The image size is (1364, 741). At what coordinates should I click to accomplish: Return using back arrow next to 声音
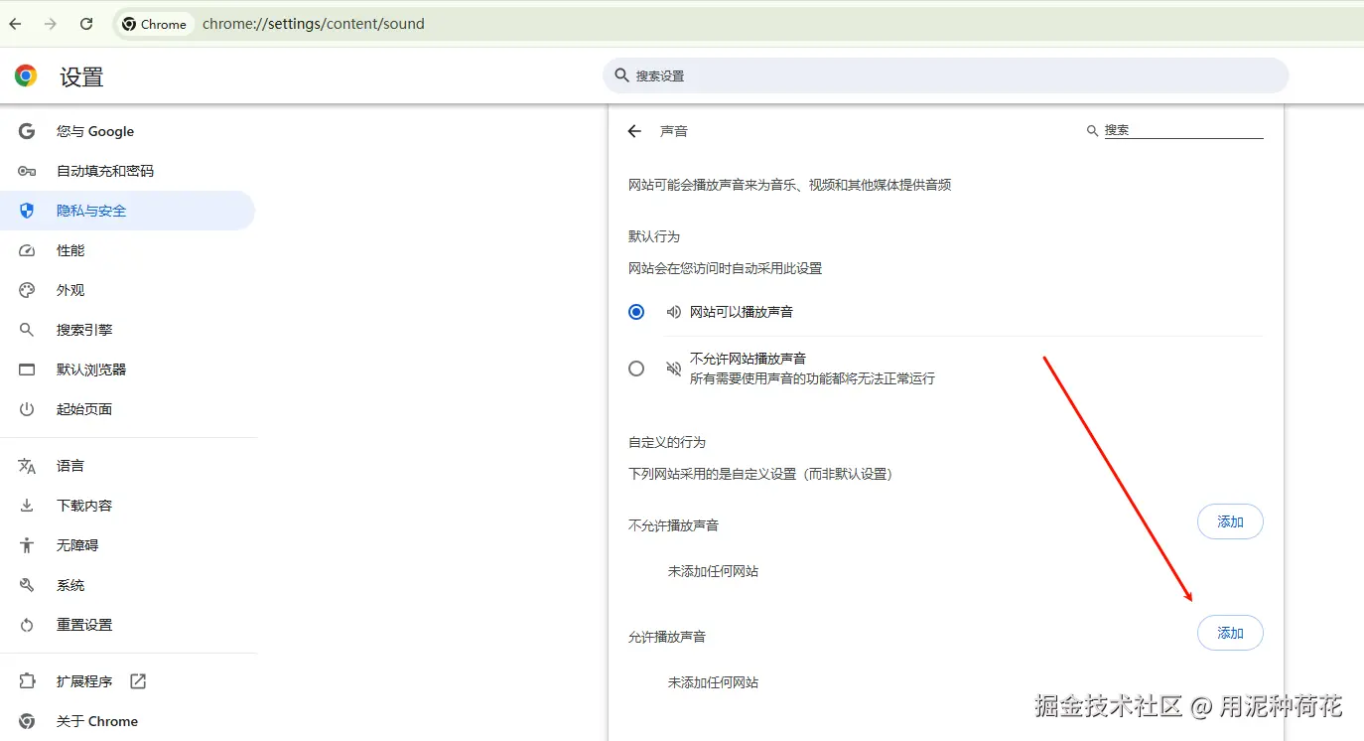tap(635, 131)
